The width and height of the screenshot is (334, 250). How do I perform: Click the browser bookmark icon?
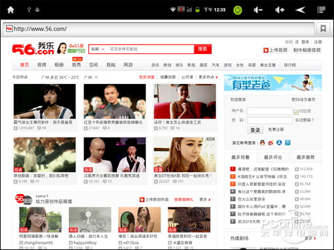[x=323, y=29]
